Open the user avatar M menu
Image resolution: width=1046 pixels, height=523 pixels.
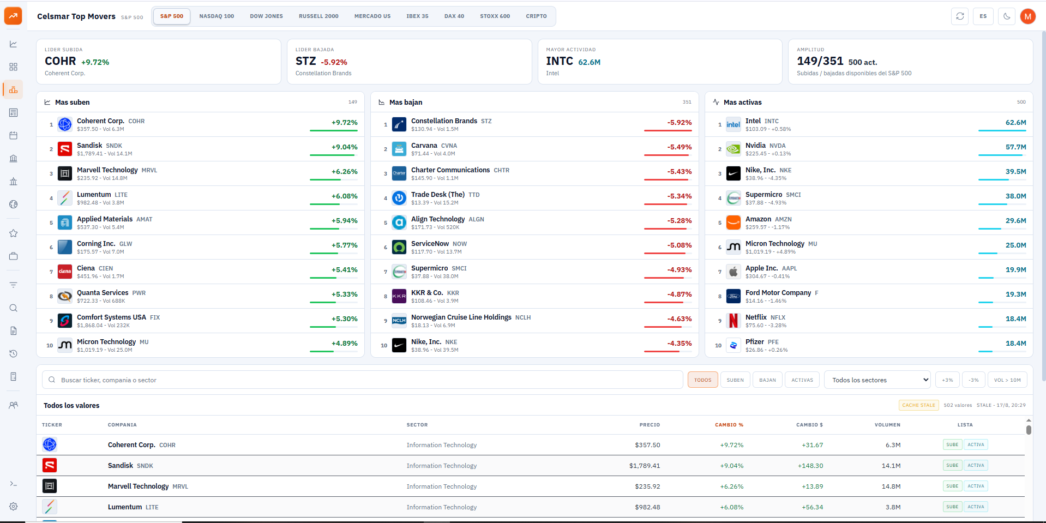tap(1027, 16)
